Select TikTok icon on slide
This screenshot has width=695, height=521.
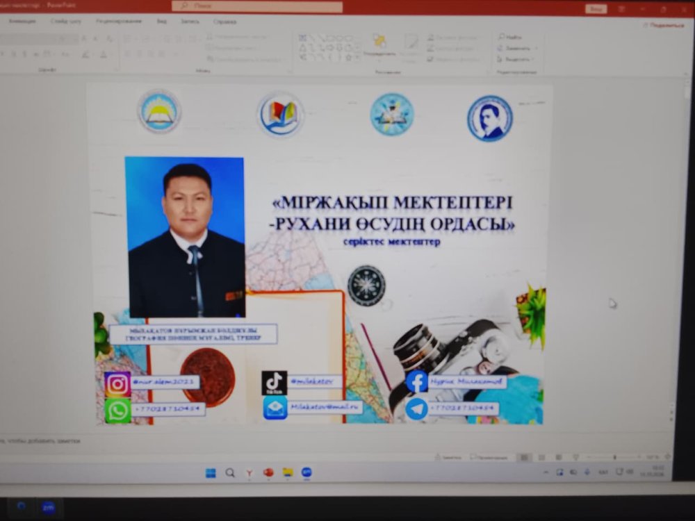275,383
